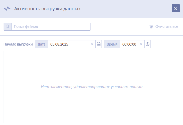Clear the date value 05.08.2025
This screenshot has width=183, height=125.
pos(92,44)
